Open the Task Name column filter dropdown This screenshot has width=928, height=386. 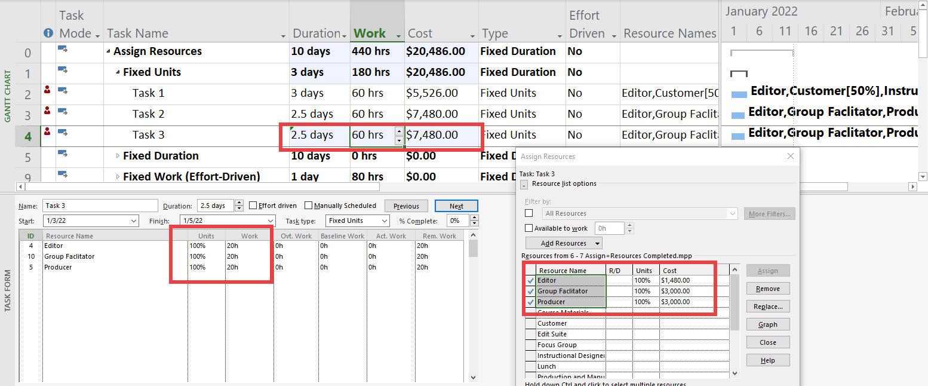pos(282,36)
